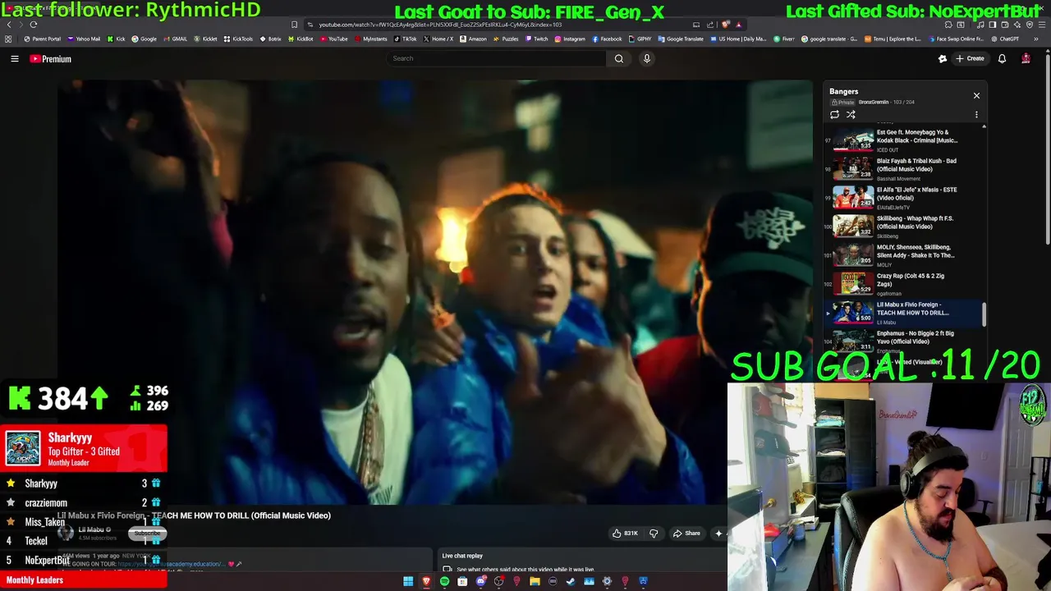Dislike the video with thumbs down
This screenshot has height=591, width=1051.
[654, 534]
